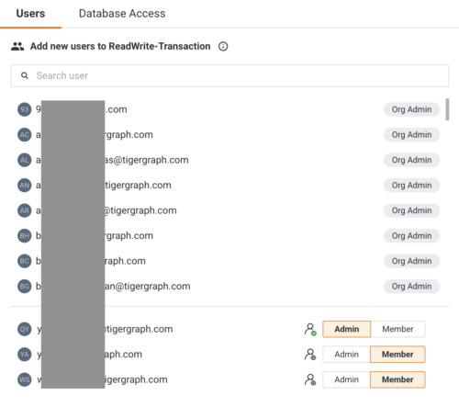Click the info icon beside ReadWrite-Transaction heading
Screen dimensions: 459x407
[223, 46]
